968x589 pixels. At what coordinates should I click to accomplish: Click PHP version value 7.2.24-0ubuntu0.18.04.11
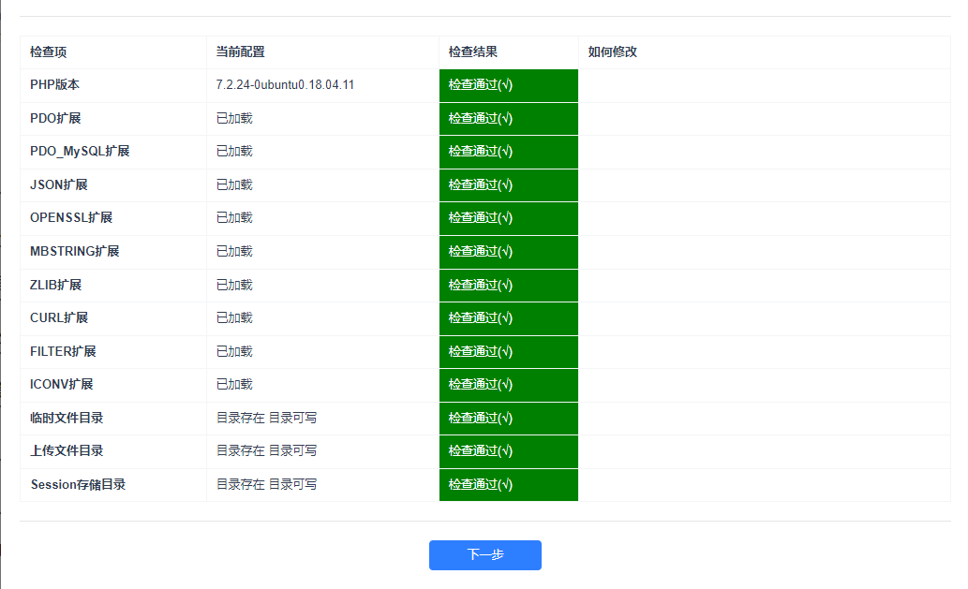coord(285,85)
